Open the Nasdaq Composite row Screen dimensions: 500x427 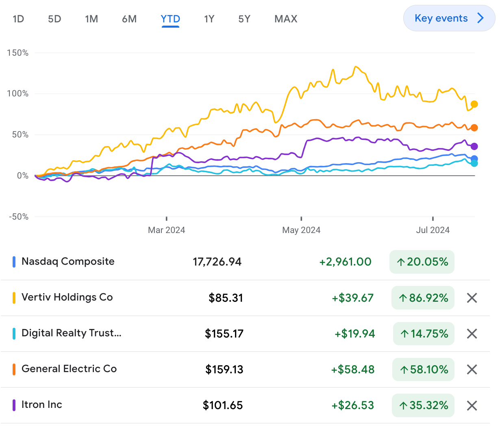245,262
